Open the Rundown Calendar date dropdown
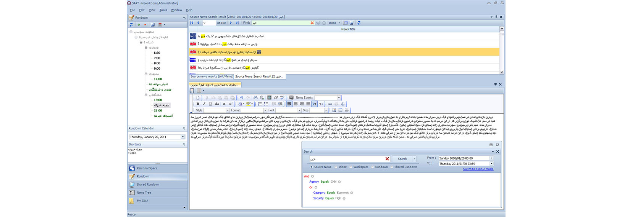Image resolution: width=630 pixels, height=217 pixels. pos(183,137)
